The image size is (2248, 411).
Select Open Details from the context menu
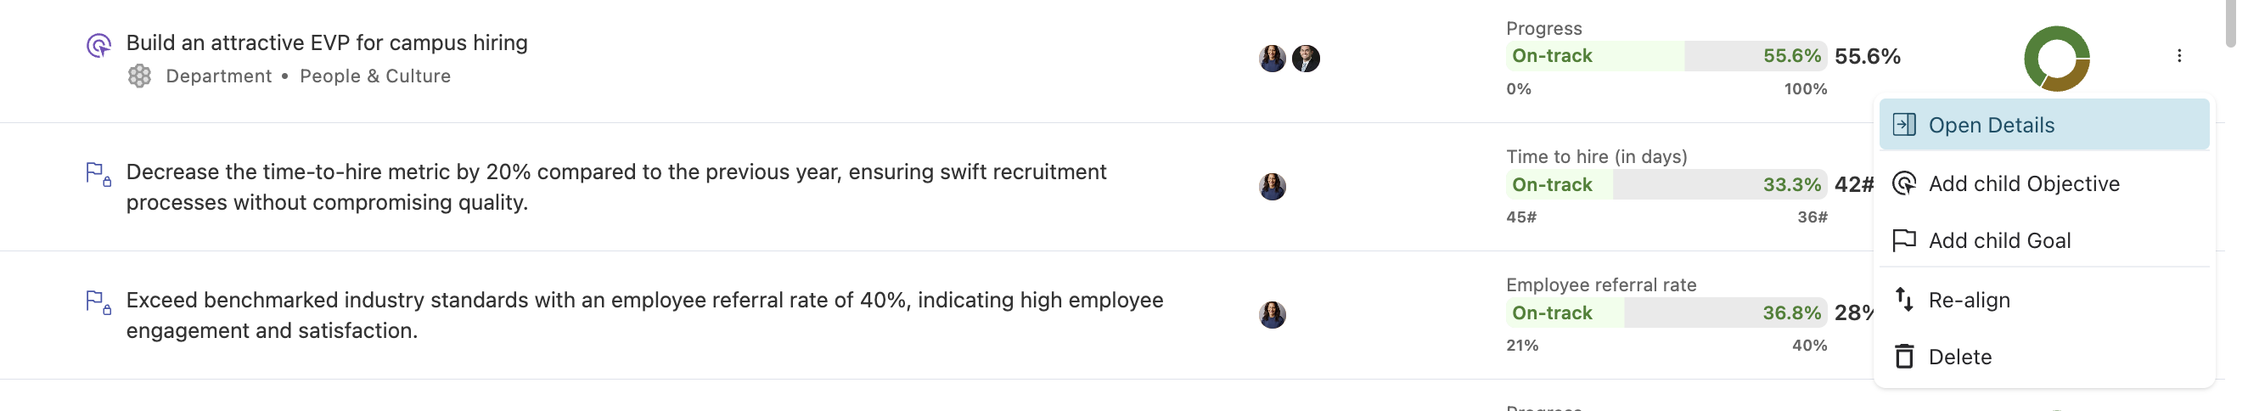[1991, 125]
